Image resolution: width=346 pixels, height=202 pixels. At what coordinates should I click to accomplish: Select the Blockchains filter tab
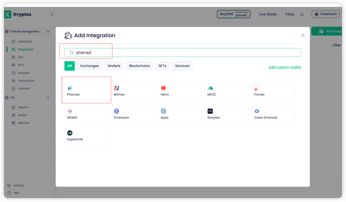point(139,66)
